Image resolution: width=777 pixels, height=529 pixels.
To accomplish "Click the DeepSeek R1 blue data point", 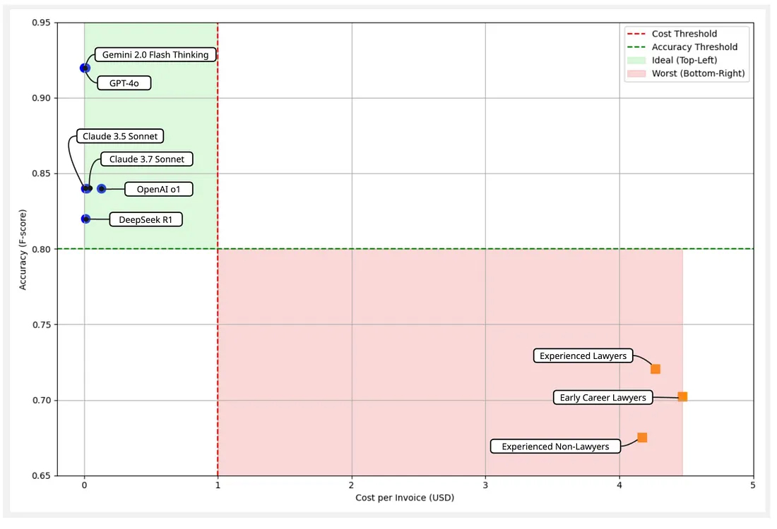I will click(x=85, y=219).
